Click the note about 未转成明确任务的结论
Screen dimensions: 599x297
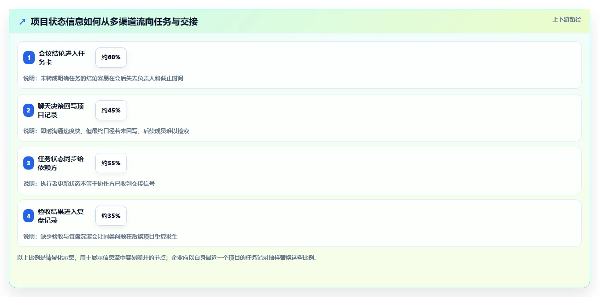point(103,78)
